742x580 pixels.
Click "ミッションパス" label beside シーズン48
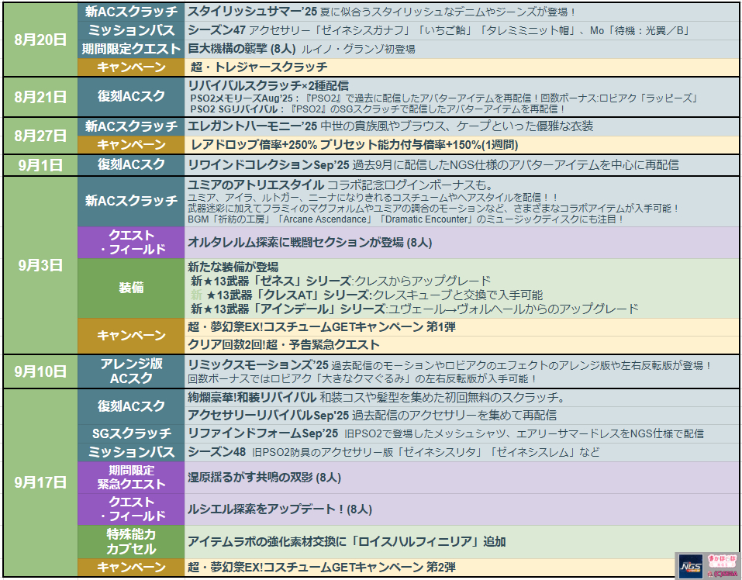(x=131, y=452)
